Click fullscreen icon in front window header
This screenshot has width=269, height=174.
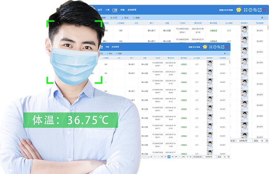pos(211,47)
